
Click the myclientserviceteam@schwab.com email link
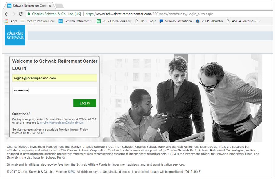click(x=62, y=123)
